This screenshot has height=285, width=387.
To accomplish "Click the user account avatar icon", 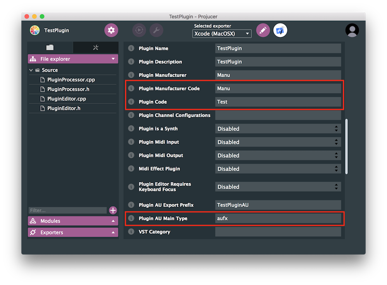I will click(352, 30).
